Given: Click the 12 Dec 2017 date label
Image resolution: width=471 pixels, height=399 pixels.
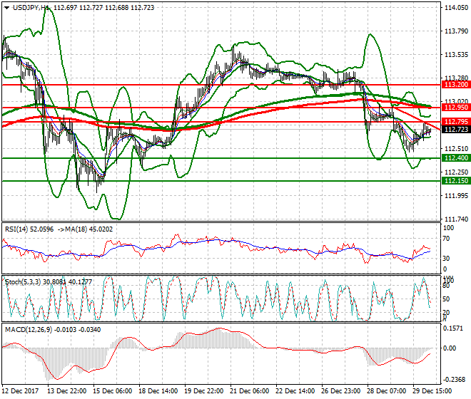Looking at the screenshot, I should tap(21, 391).
